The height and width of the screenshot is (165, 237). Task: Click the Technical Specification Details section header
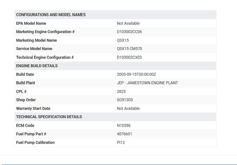49,117
